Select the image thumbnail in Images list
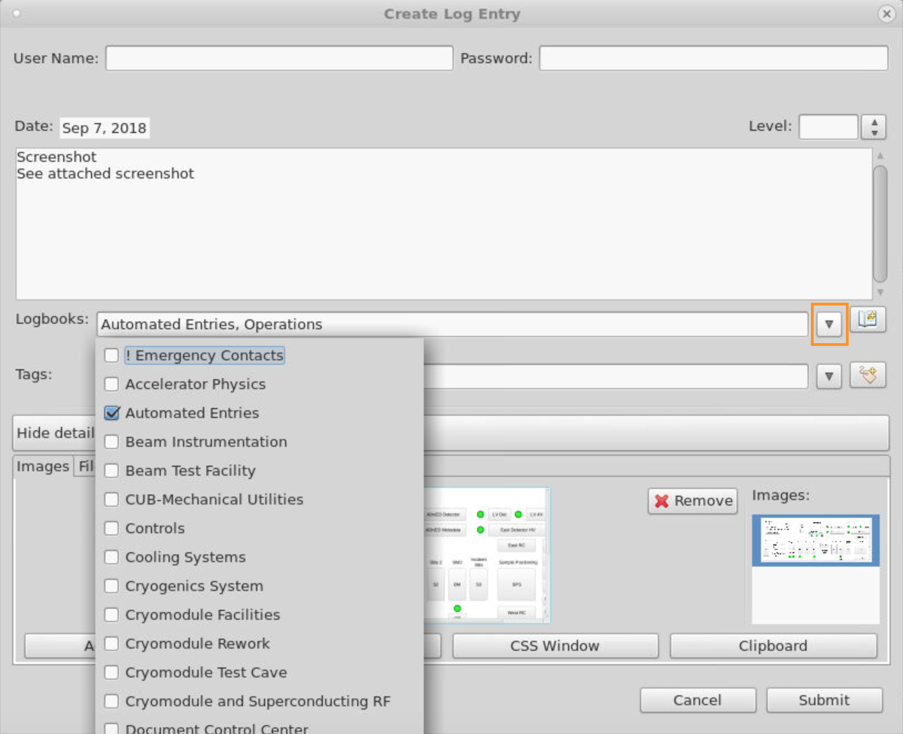This screenshot has width=903, height=734. tap(815, 541)
